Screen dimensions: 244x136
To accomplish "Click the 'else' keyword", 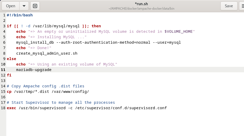I will [12, 59].
